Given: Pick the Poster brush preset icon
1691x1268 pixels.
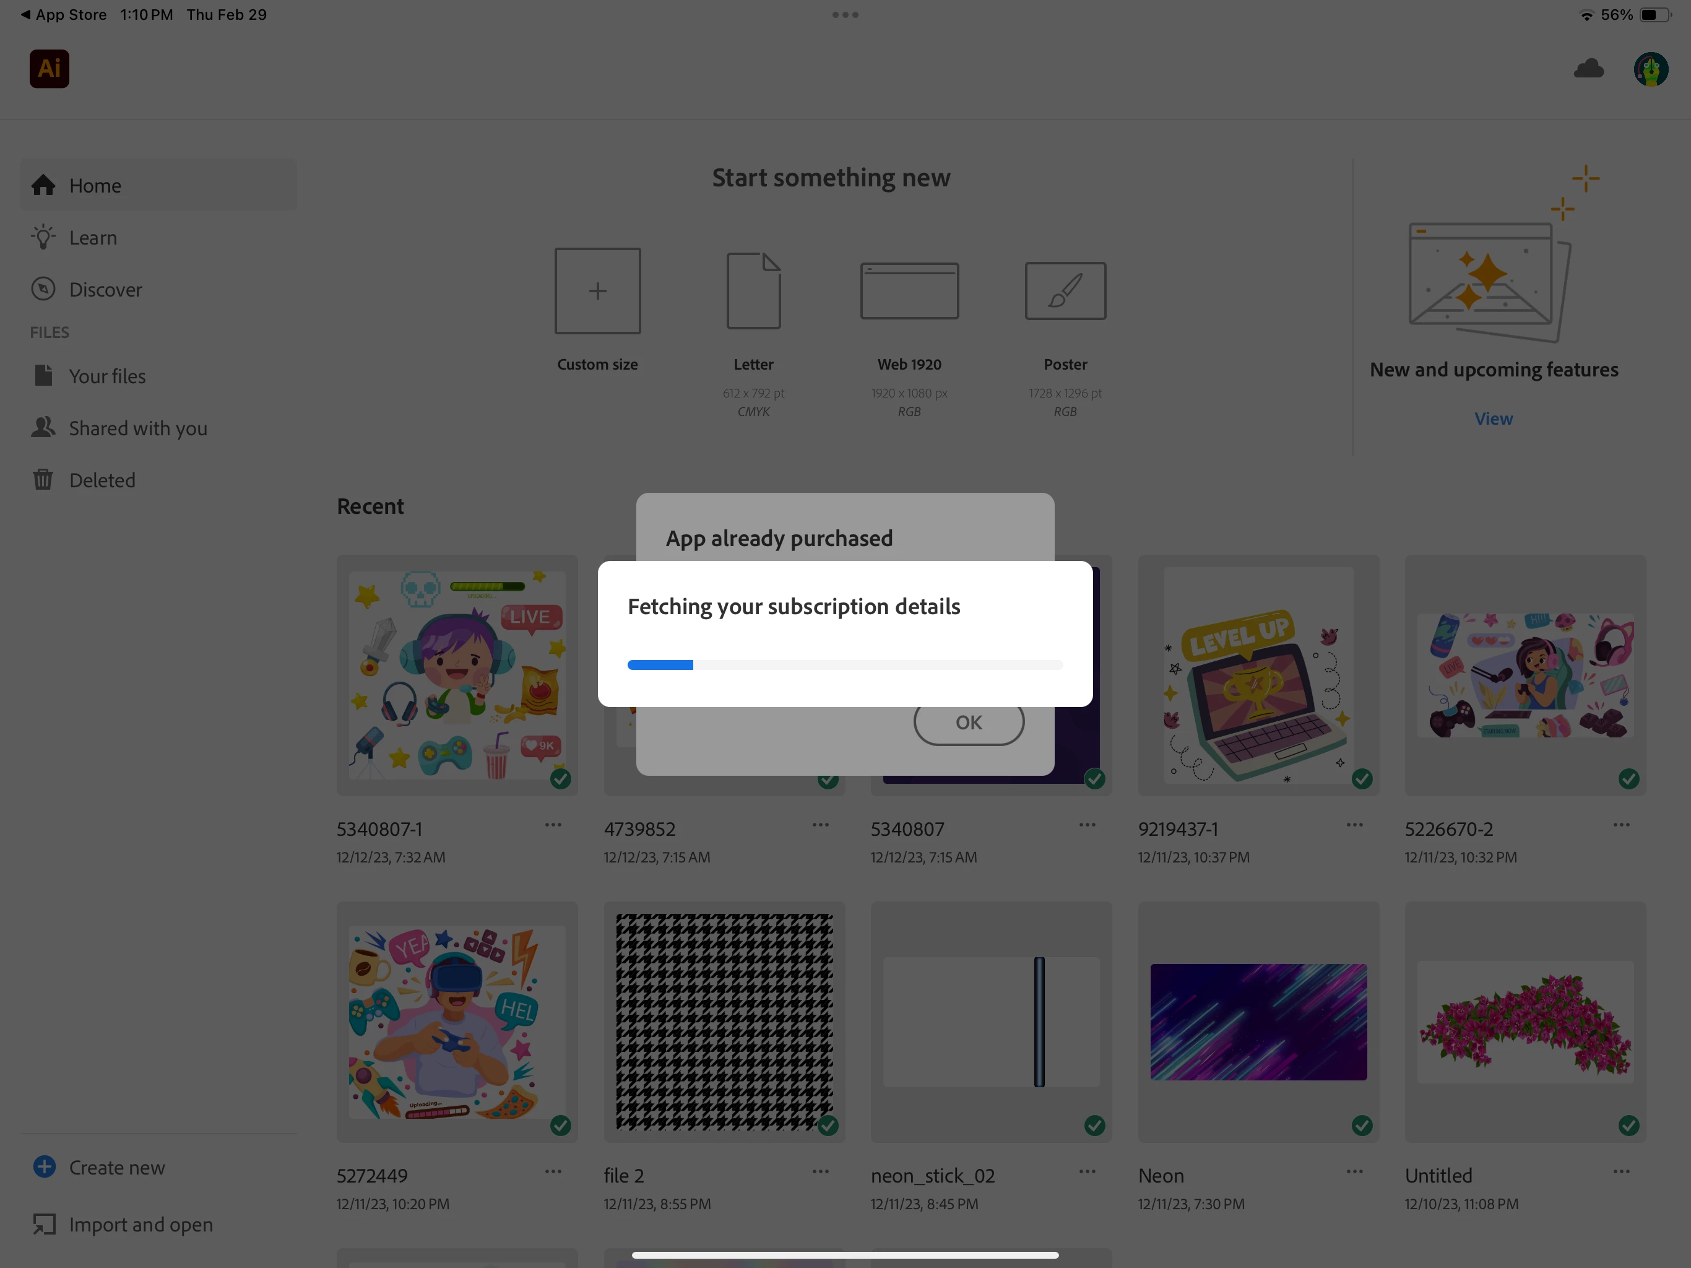Looking at the screenshot, I should (x=1065, y=290).
